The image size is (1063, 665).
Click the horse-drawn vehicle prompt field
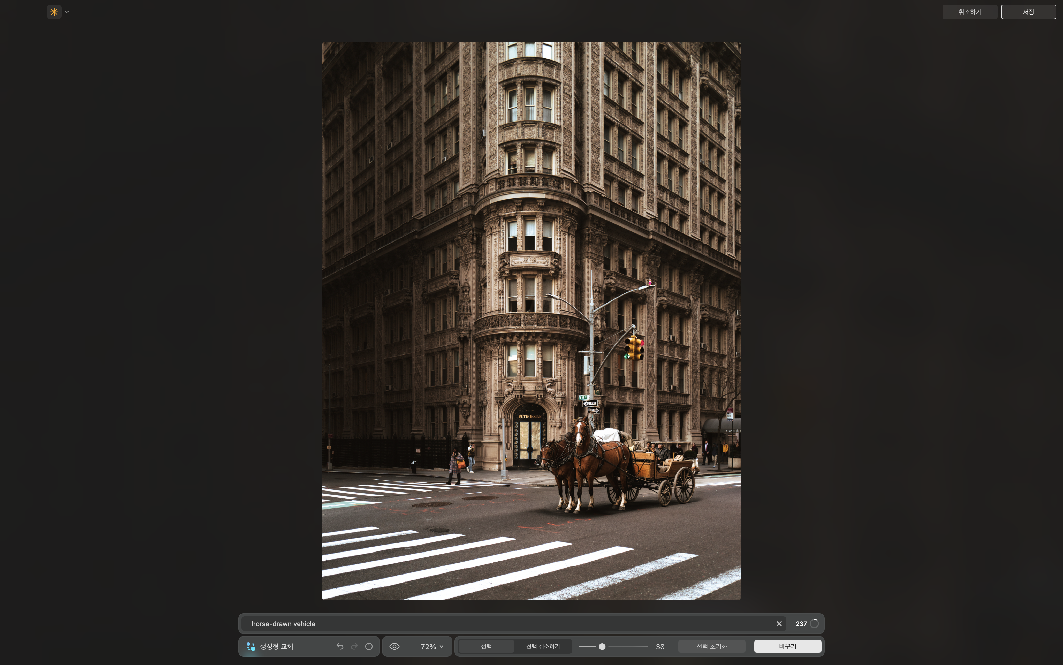[x=484, y=624]
